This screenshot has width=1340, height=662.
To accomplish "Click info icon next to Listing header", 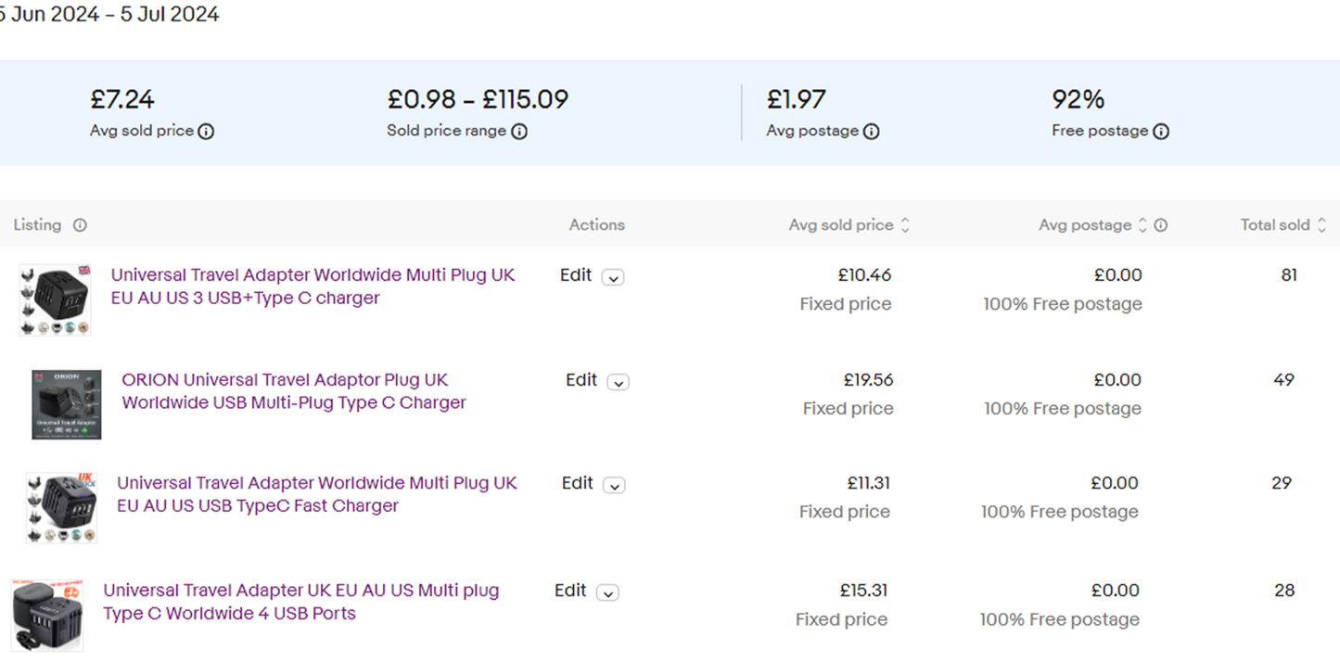I will tap(80, 225).
